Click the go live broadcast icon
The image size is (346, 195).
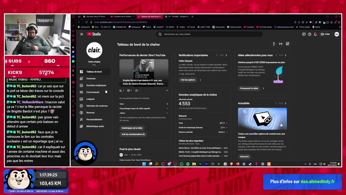point(281,44)
